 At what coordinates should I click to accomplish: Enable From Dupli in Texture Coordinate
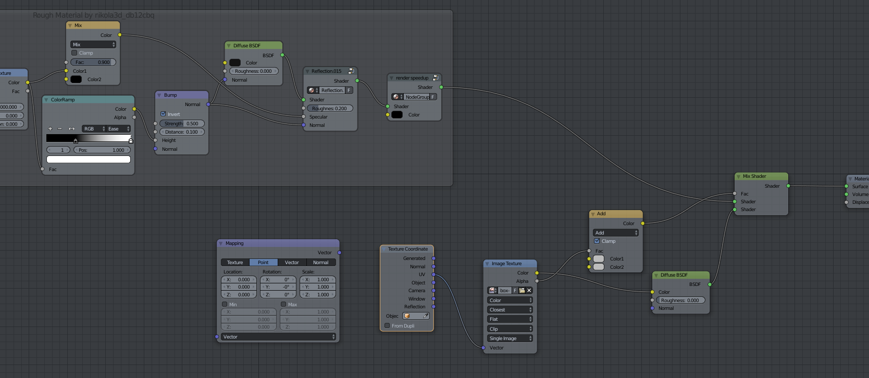[387, 326]
